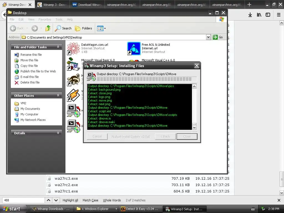Open the Address bar dropdown arrow
Image resolution: width=284 pixels, height=213 pixels.
click(208, 37)
